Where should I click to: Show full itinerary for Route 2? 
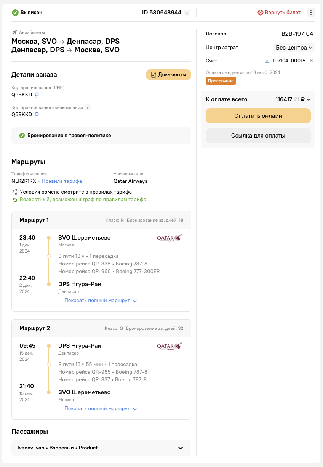click(101, 409)
